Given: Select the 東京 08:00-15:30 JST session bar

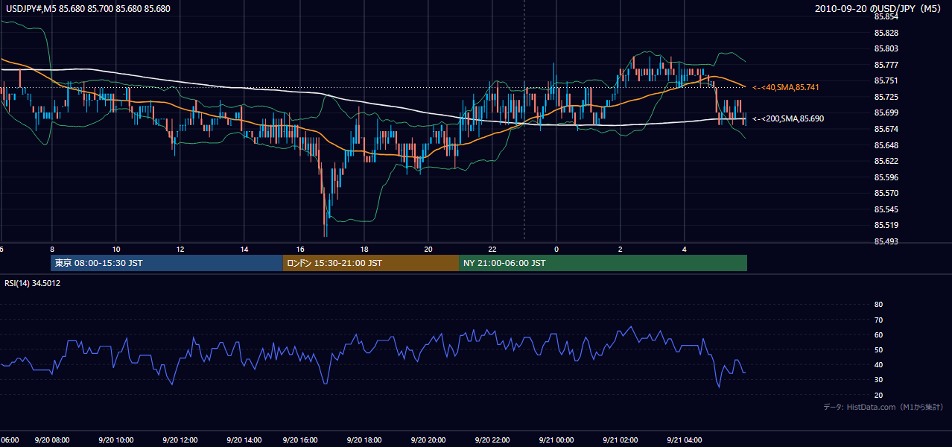Looking at the screenshot, I should (x=167, y=263).
